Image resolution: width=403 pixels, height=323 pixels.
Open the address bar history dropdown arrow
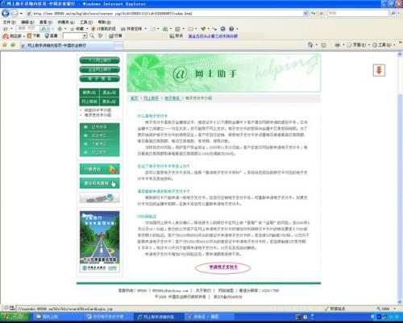[x=305, y=13]
